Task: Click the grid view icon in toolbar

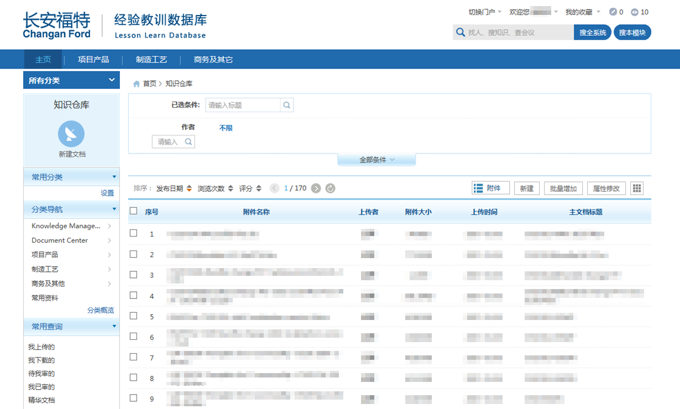Action: (637, 188)
